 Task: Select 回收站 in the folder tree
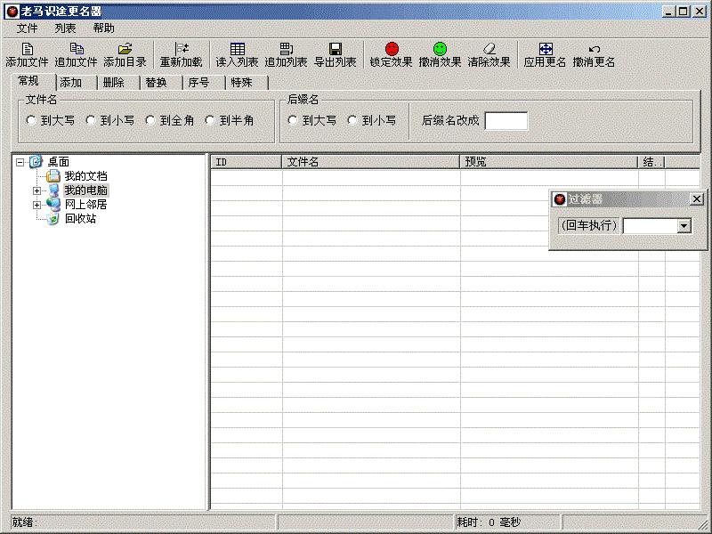(79, 219)
